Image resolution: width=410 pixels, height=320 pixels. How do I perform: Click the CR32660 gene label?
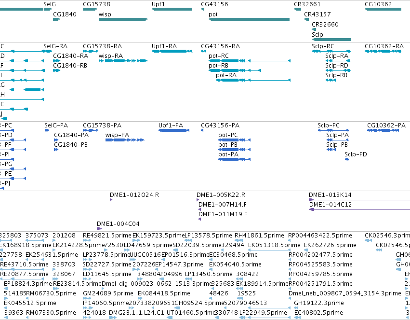(325, 24)
